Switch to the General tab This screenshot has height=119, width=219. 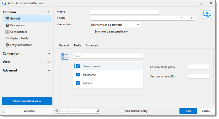point(64,45)
